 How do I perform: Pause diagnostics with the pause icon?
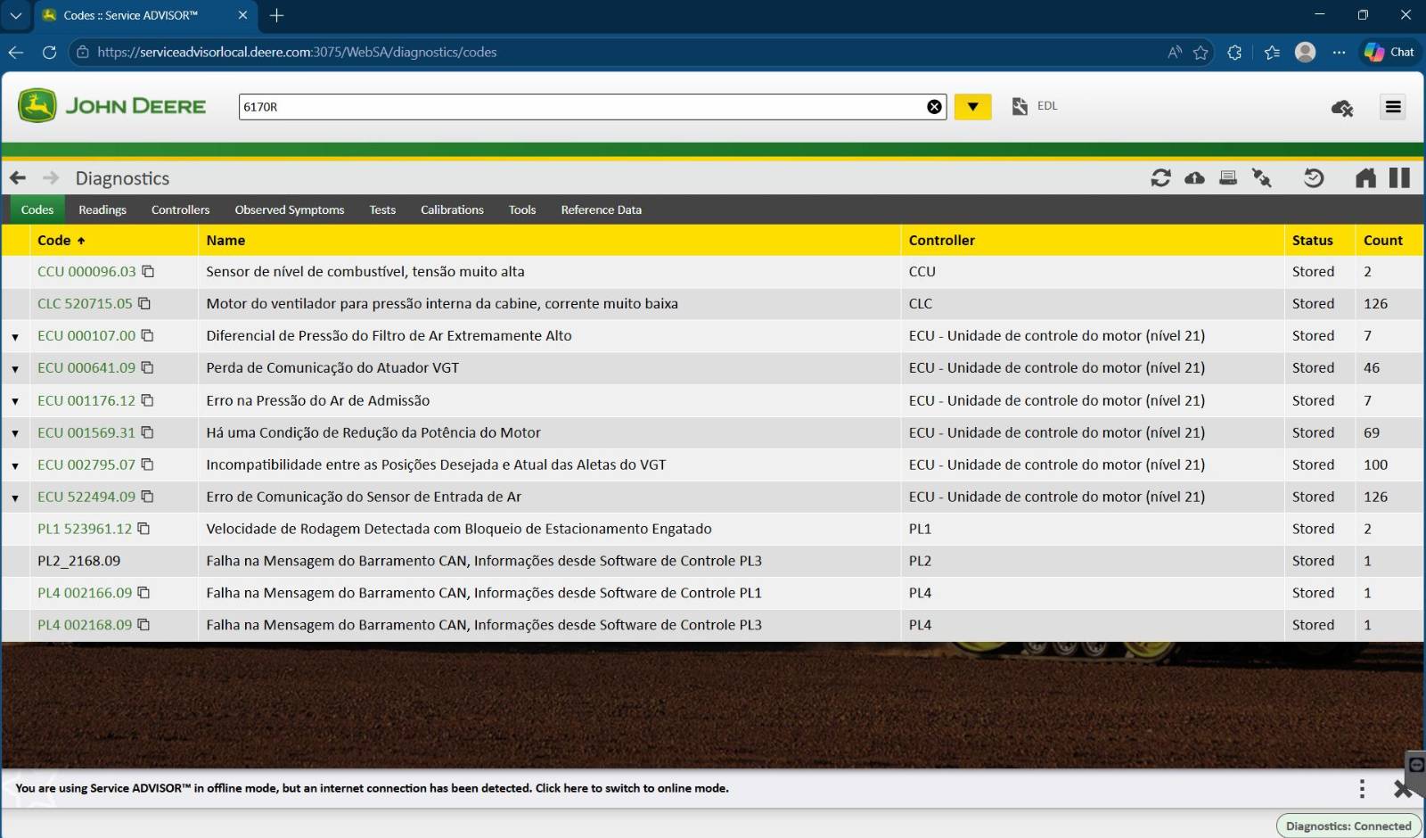tap(1399, 178)
